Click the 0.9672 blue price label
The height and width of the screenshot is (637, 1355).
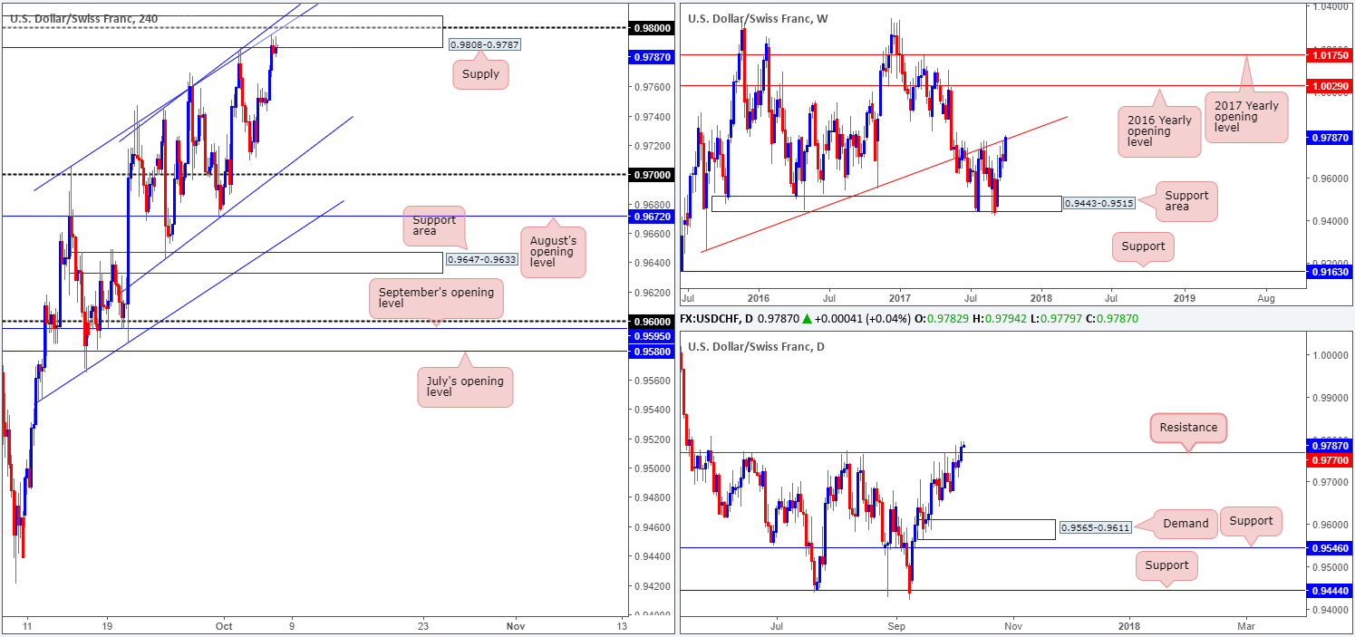point(653,217)
